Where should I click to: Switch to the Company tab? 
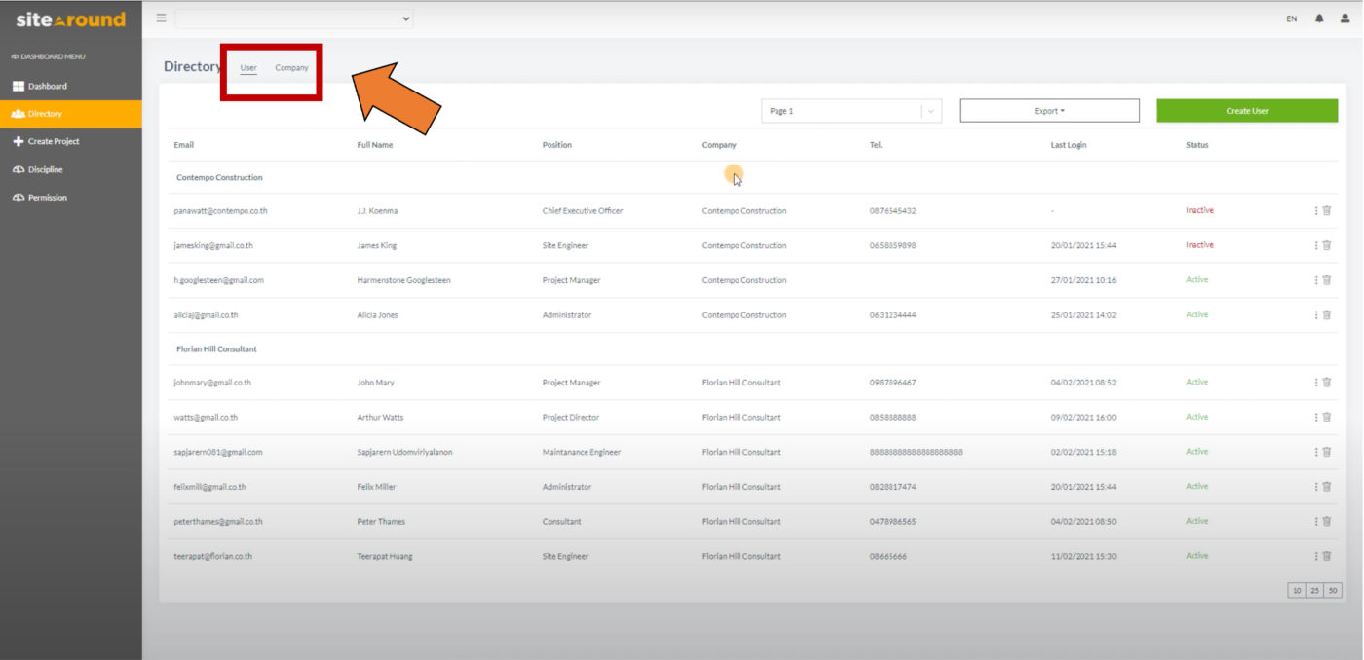pyautogui.click(x=291, y=67)
